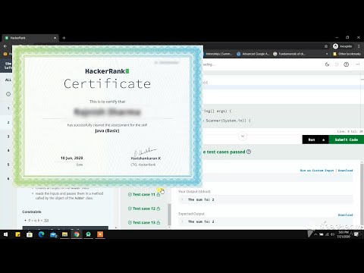Open the Fundamentals of di... bookmark

pyautogui.click(x=289, y=54)
